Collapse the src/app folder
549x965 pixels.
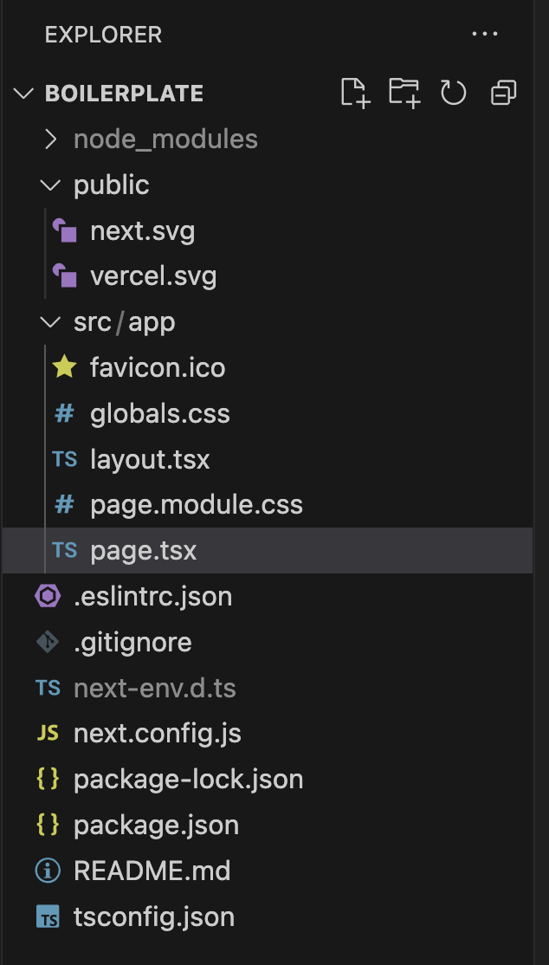tap(51, 322)
